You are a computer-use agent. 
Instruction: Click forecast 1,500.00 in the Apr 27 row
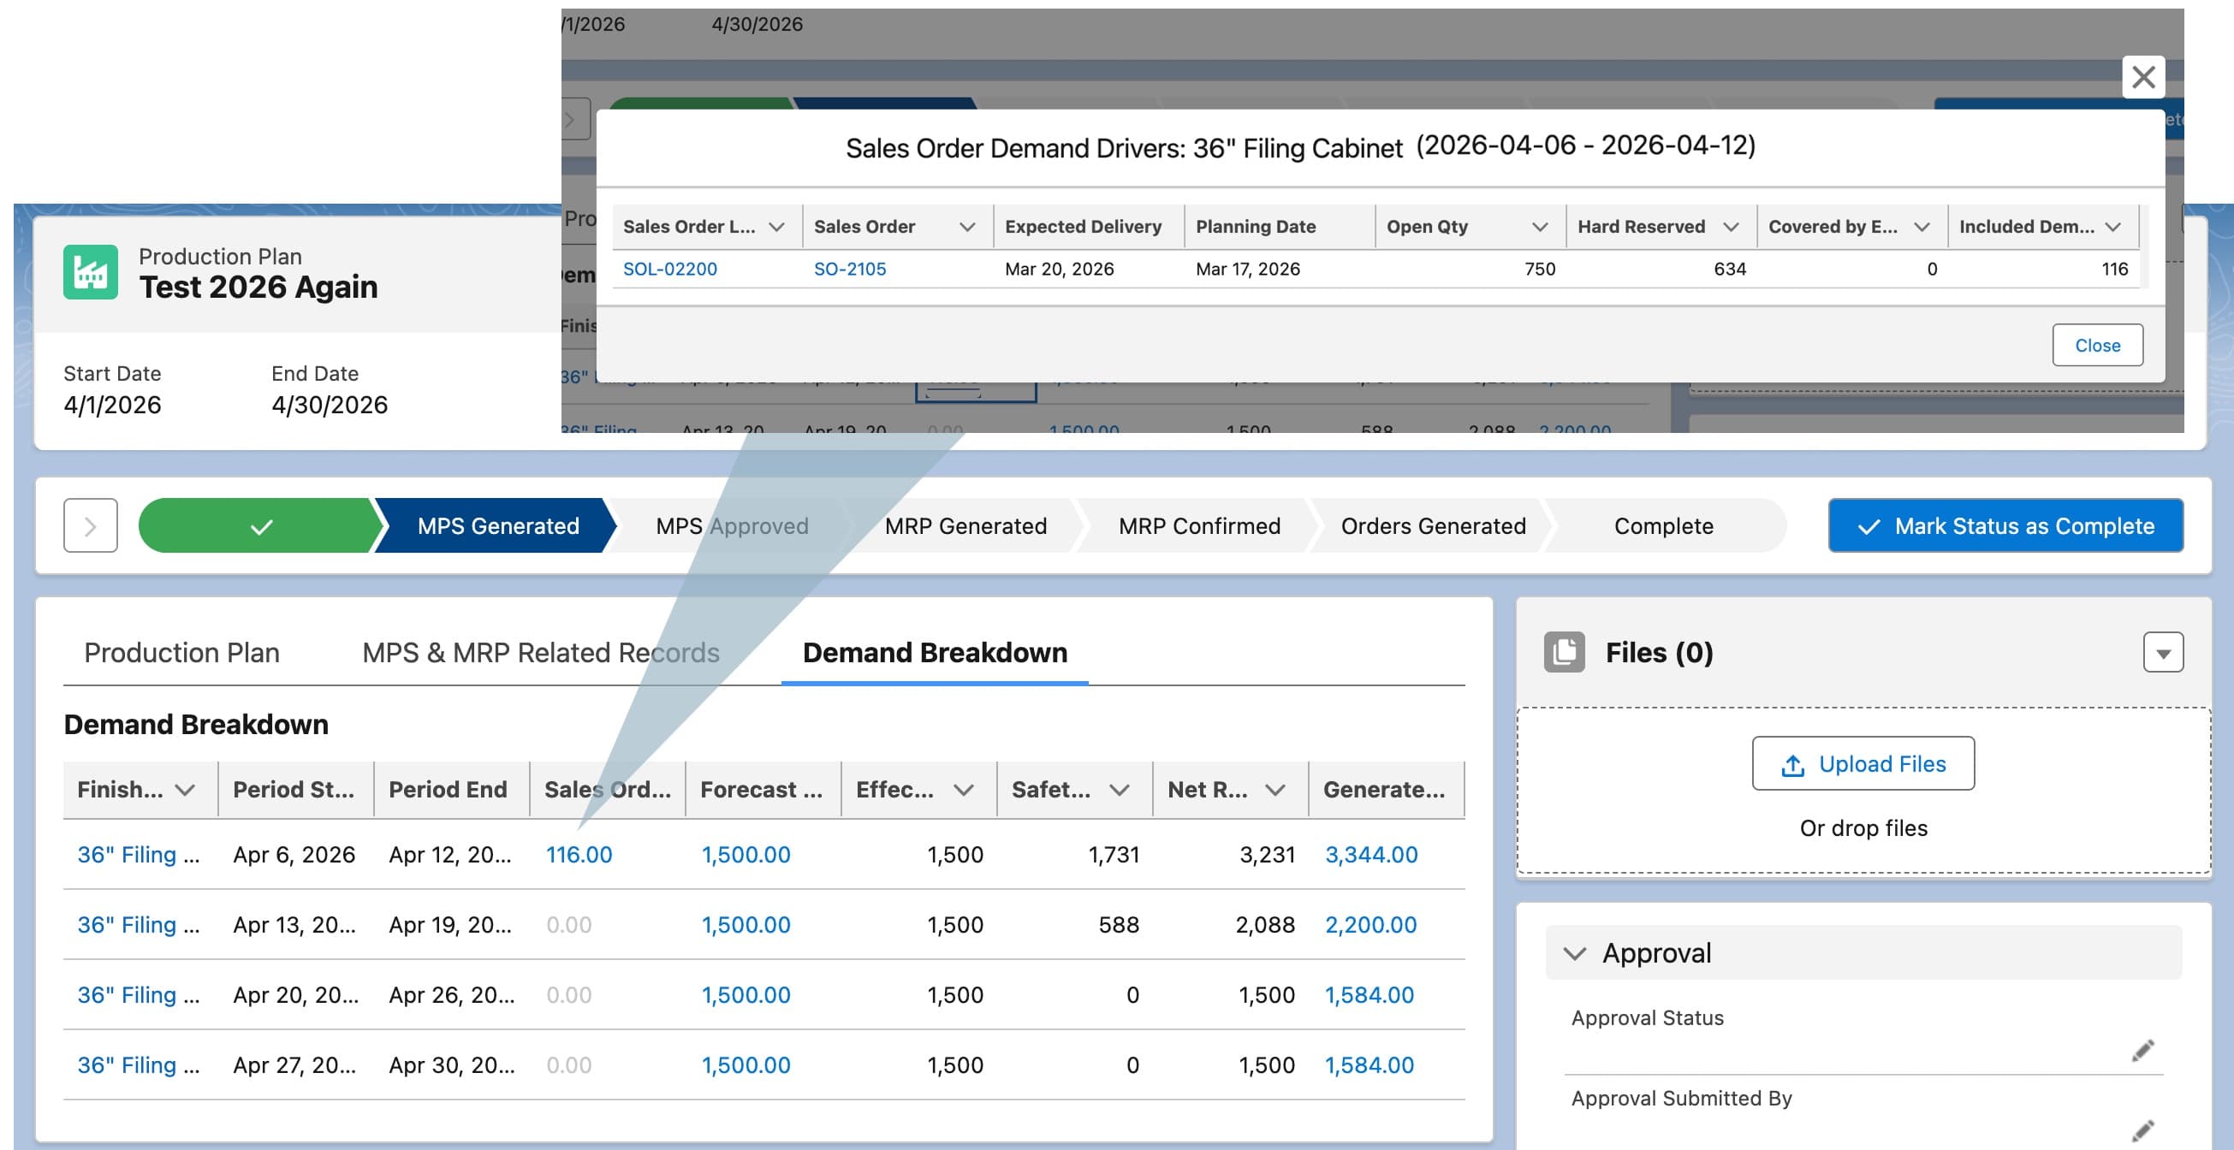746,1065
